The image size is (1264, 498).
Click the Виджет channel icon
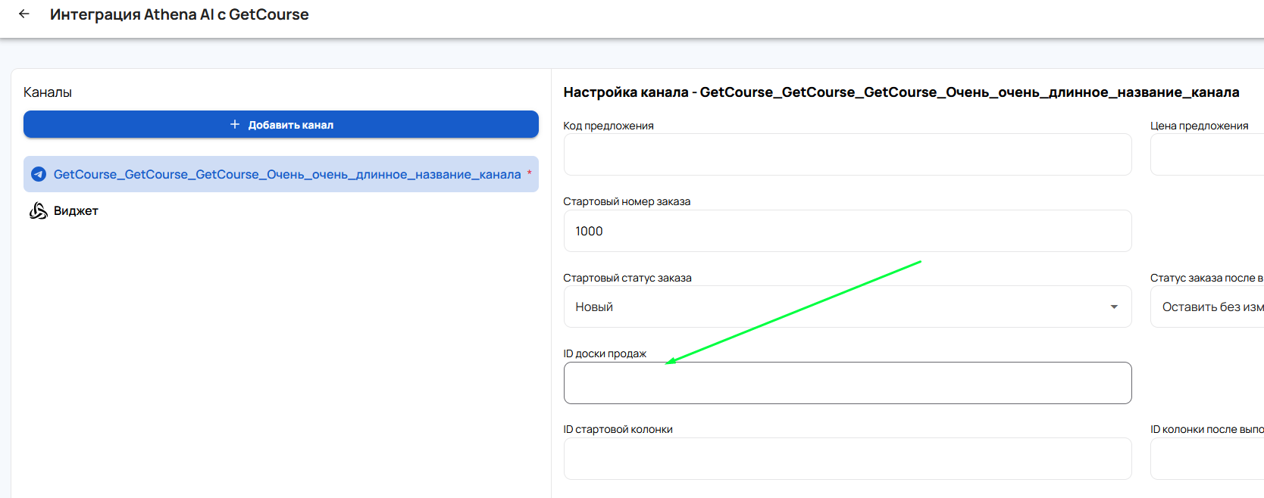[x=38, y=211]
